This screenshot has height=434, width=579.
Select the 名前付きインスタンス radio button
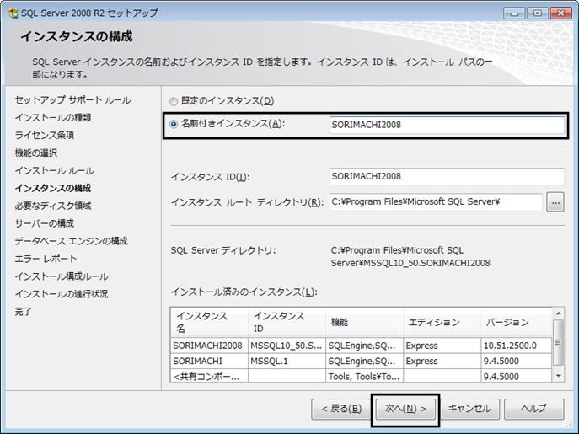(174, 124)
